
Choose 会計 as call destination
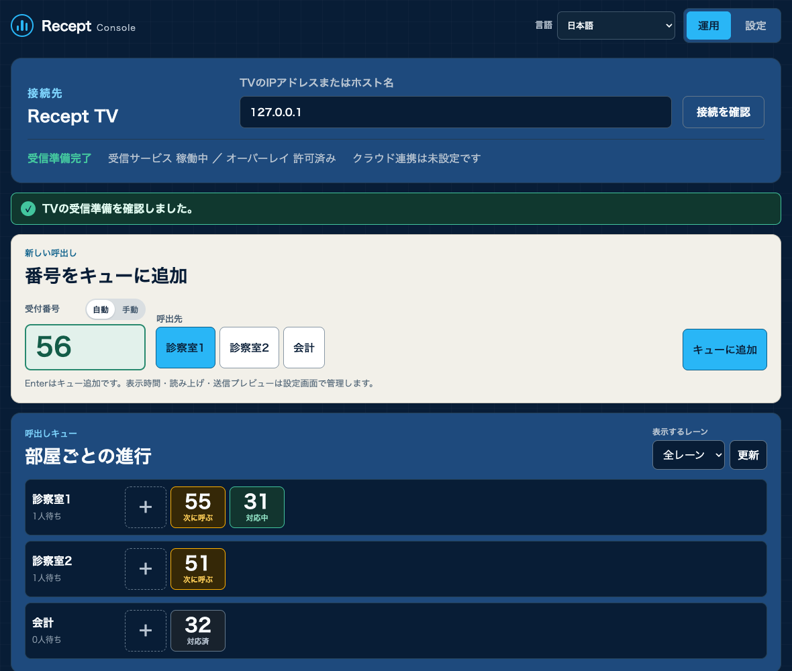(303, 348)
